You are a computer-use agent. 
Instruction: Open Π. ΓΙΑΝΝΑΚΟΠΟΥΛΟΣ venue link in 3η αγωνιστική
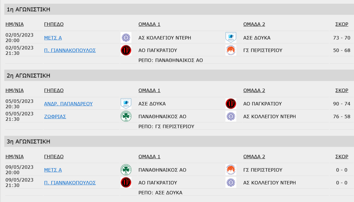point(70,183)
